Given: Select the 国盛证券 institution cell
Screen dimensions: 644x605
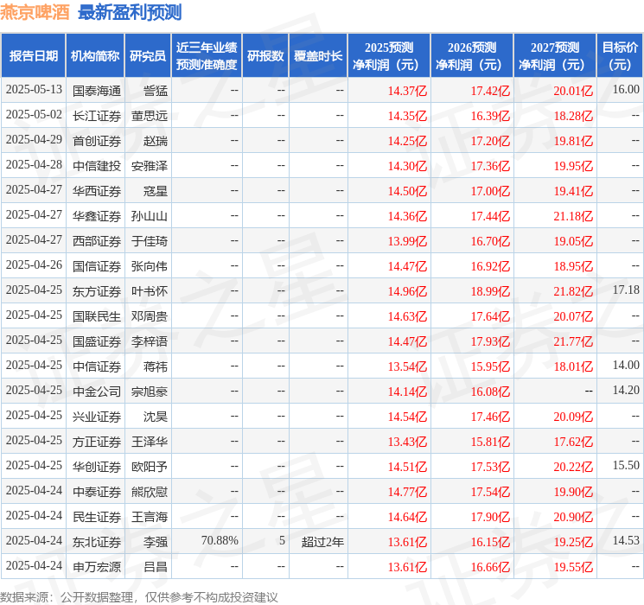Looking at the screenshot, I should (x=97, y=341).
